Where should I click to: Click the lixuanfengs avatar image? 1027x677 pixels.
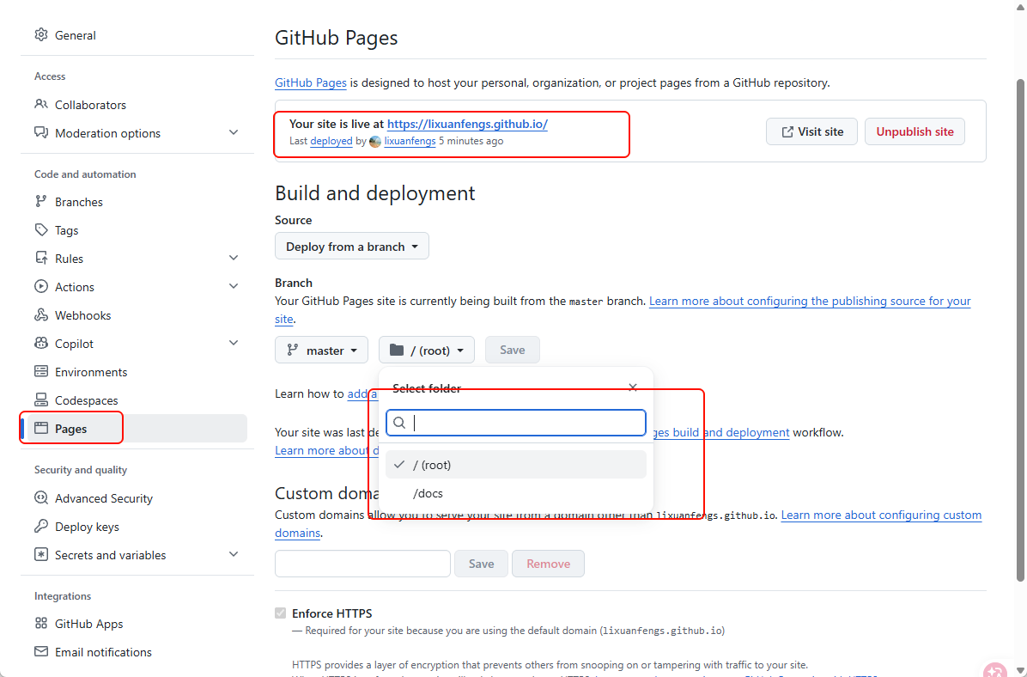tap(375, 142)
